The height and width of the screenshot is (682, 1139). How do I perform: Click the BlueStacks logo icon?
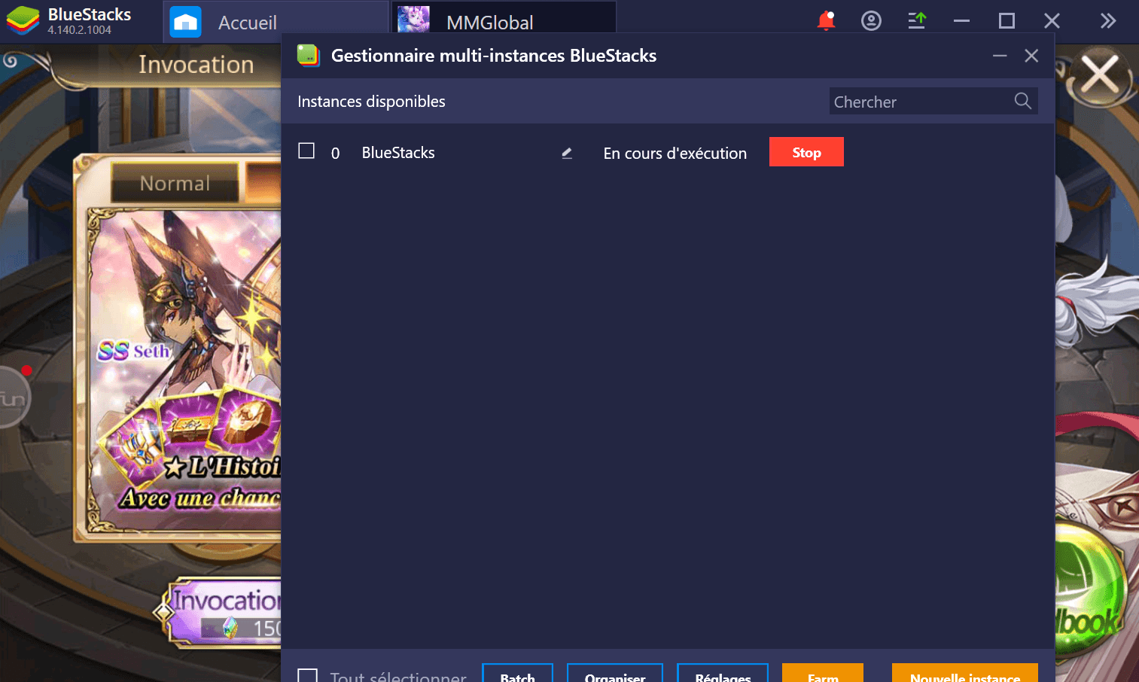[23, 21]
